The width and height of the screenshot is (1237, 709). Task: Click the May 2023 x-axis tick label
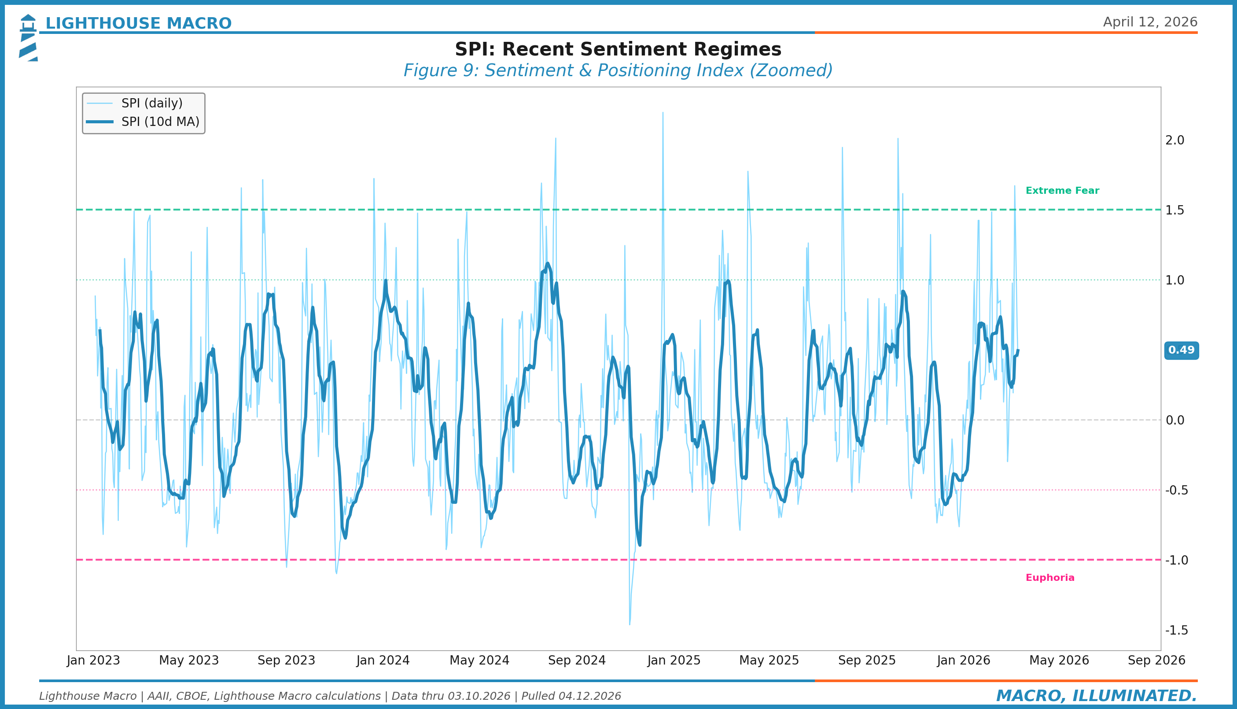pyautogui.click(x=189, y=661)
